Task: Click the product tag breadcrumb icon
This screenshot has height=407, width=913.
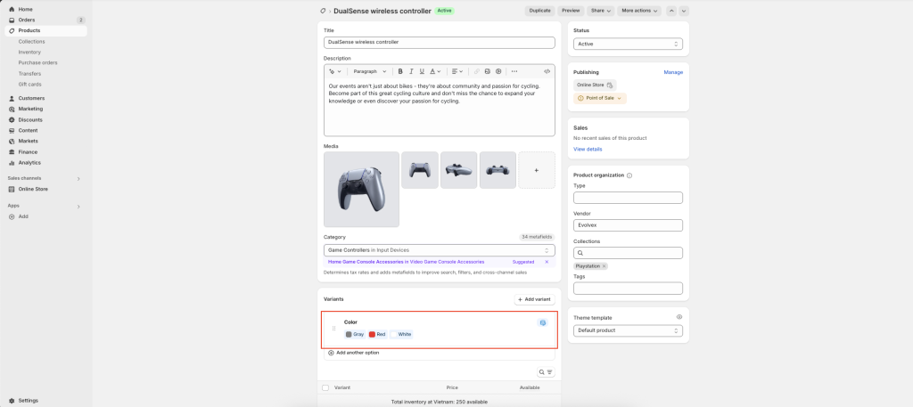Action: pos(323,11)
